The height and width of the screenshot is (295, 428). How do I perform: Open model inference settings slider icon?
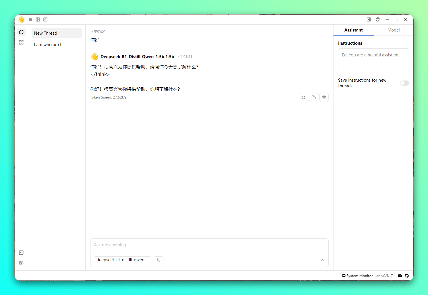tap(159, 260)
